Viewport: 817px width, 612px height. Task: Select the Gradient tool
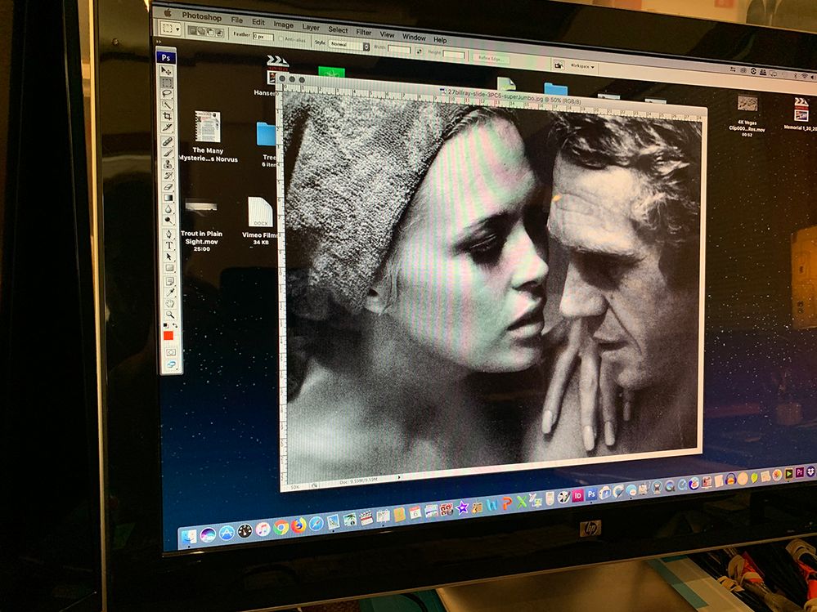pos(168,198)
